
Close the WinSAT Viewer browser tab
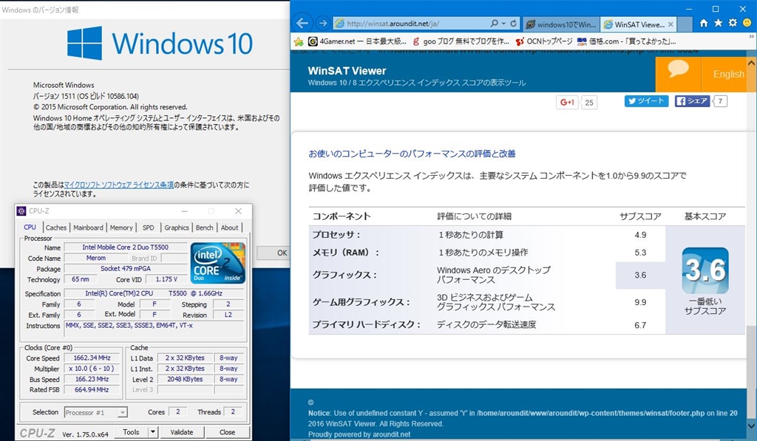[x=671, y=24]
